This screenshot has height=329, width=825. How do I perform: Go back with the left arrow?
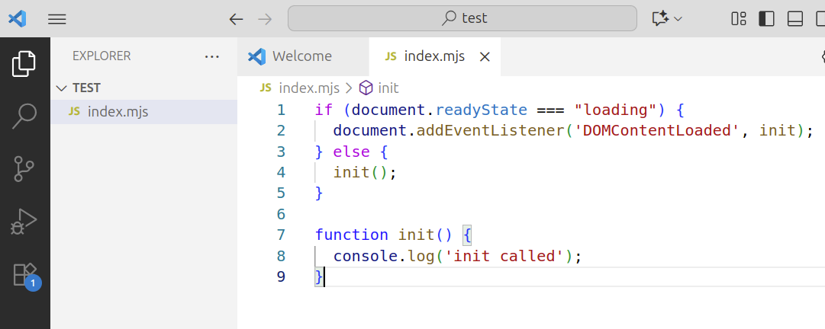click(236, 19)
